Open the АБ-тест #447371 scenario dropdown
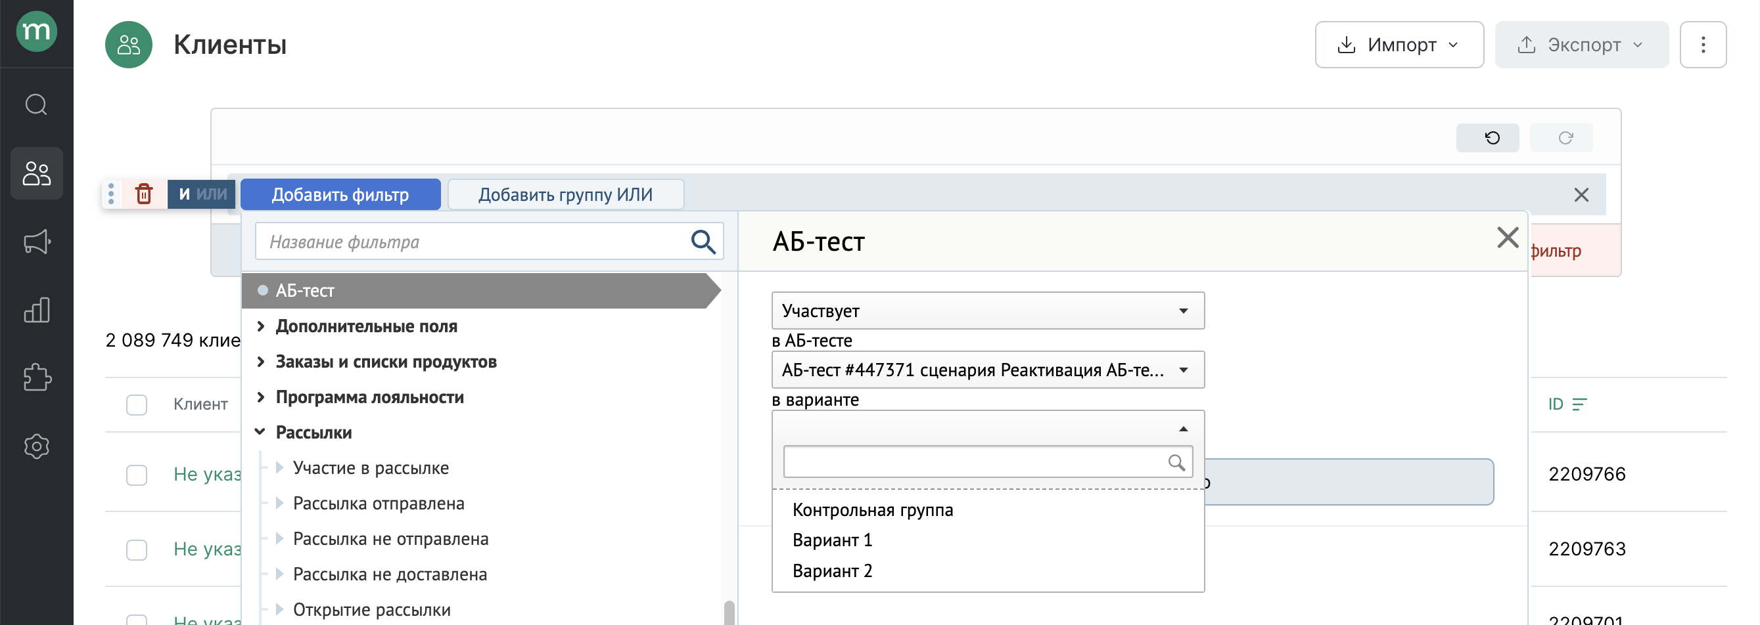This screenshot has width=1760, height=625. [x=987, y=370]
